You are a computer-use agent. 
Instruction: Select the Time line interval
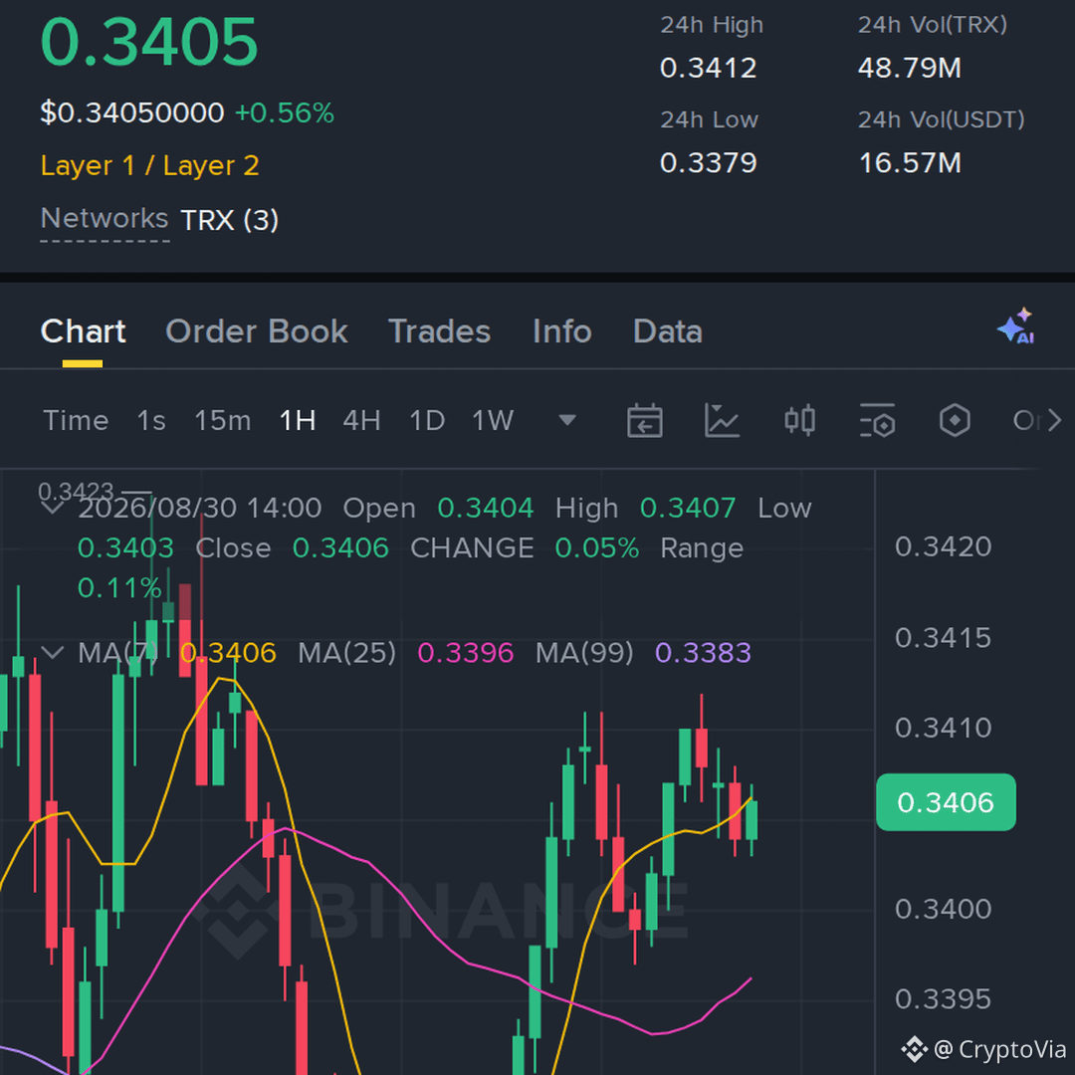(76, 420)
